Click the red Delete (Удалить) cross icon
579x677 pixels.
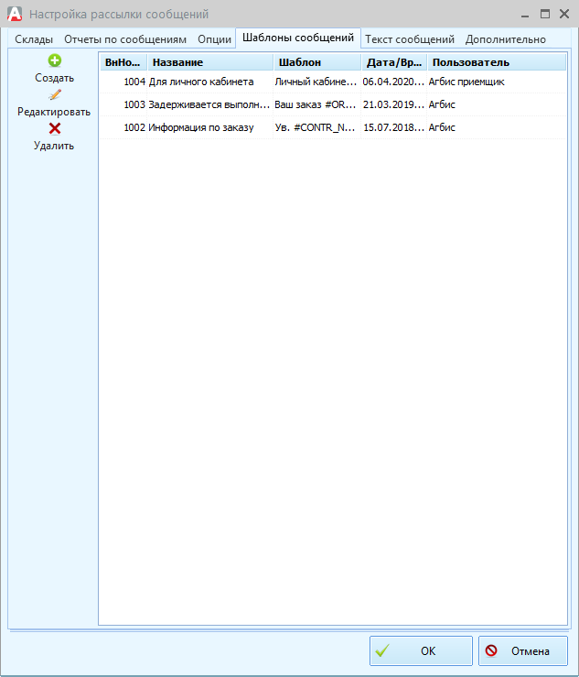click(54, 128)
